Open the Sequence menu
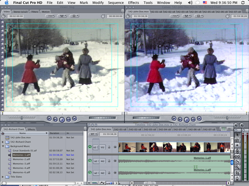The width and height of the screenshot is (249, 186). pos(116,2)
